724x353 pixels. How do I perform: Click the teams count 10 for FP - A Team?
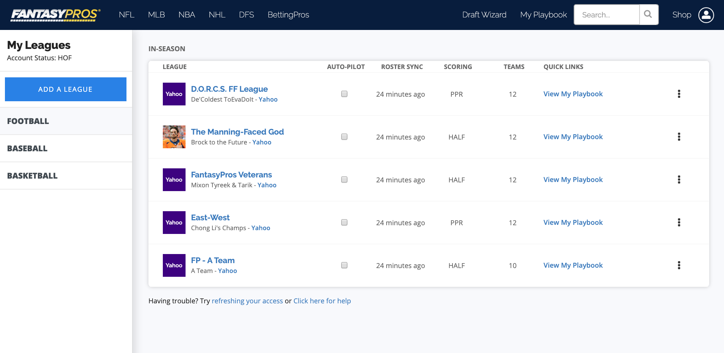click(x=513, y=266)
